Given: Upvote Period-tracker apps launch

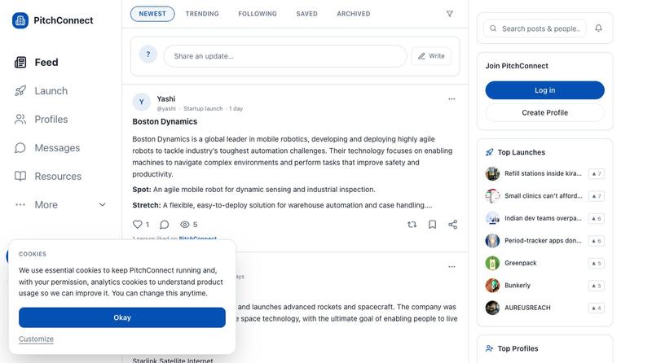Looking at the screenshot, I should pyautogui.click(x=597, y=241).
